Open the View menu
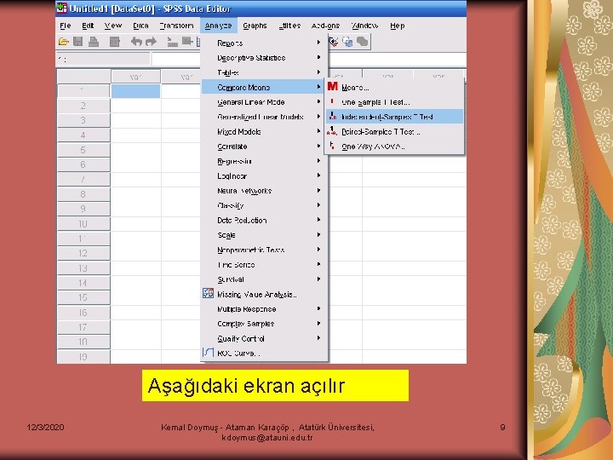613x460 pixels. click(113, 26)
